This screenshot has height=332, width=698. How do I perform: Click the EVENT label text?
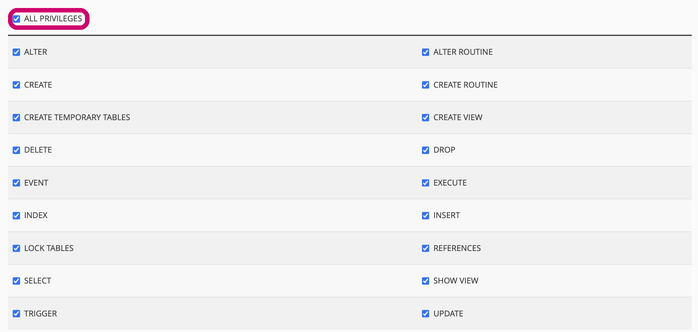click(36, 183)
